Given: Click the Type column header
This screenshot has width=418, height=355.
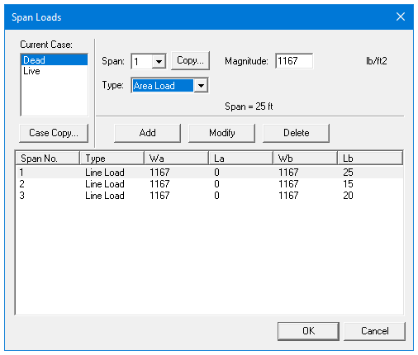Looking at the screenshot, I should (x=112, y=159).
